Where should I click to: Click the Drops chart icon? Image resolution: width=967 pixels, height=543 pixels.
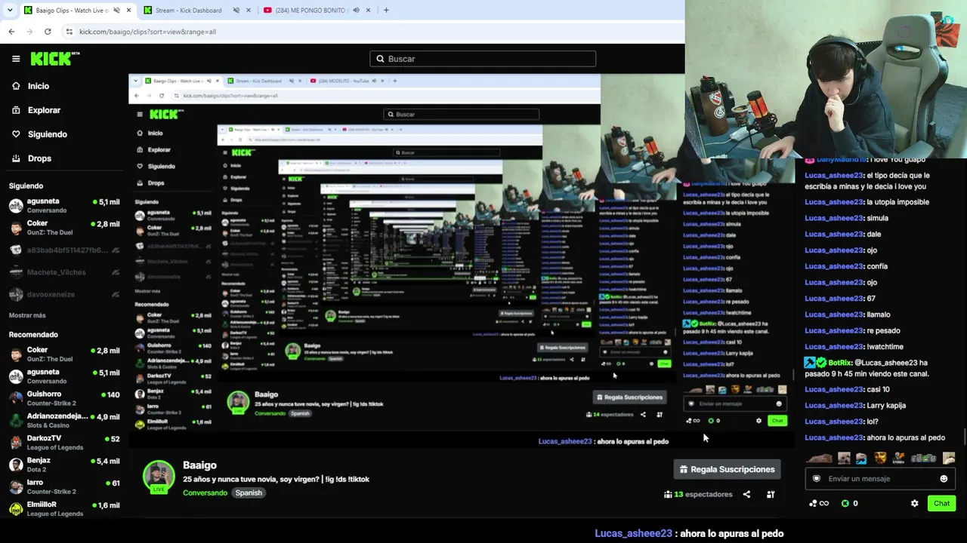(x=16, y=158)
